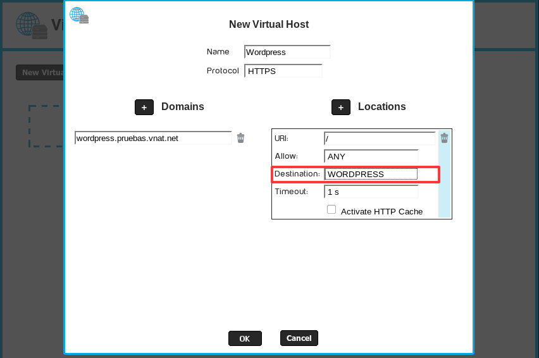Open the Protocol HTTPS selector
The height and width of the screenshot is (358, 539).
tap(283, 71)
